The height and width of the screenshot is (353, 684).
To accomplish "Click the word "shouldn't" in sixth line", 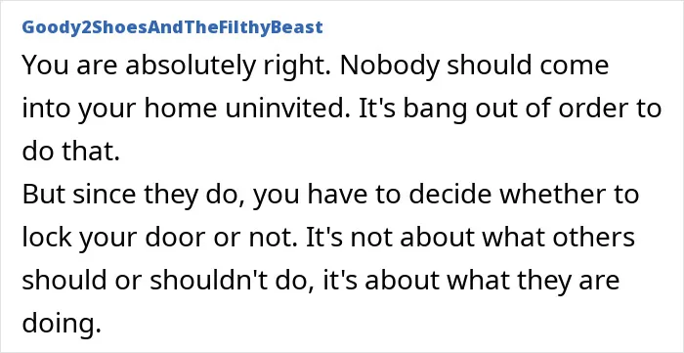I will point(212,280).
